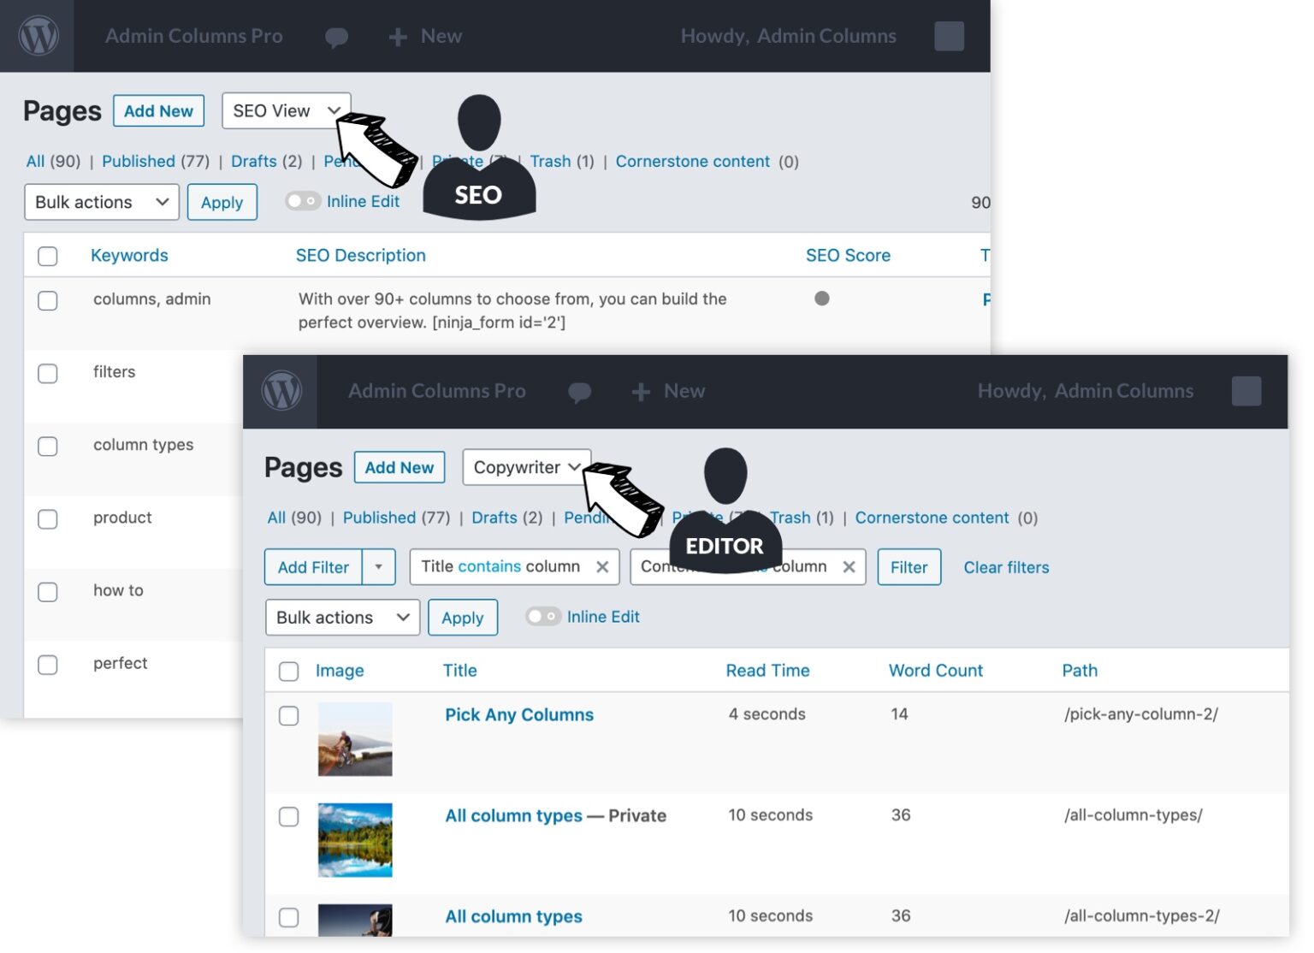Click the Add New page button
Viewport: 1314px width, 953px height.
(158, 110)
